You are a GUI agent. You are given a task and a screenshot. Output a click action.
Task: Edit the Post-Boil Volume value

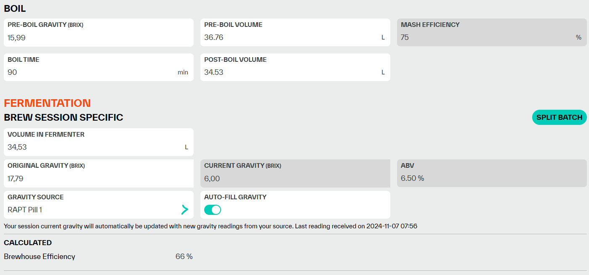tap(291, 72)
